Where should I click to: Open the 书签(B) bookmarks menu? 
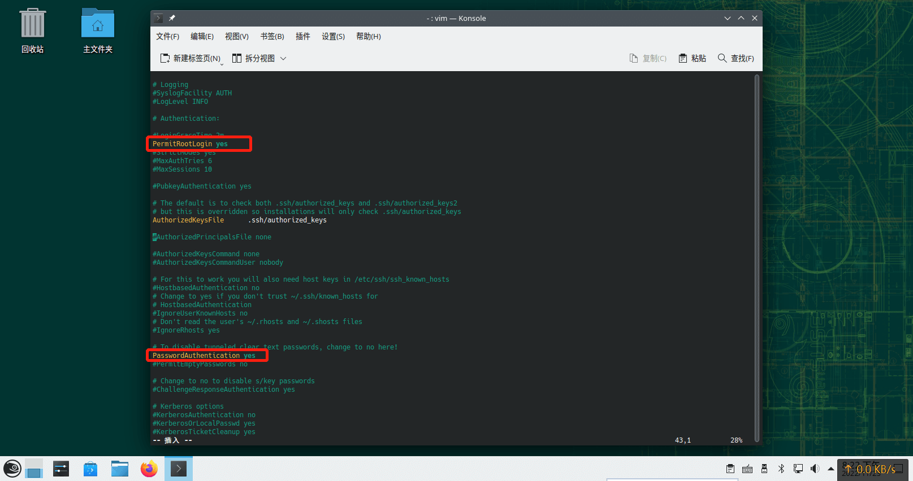click(272, 36)
